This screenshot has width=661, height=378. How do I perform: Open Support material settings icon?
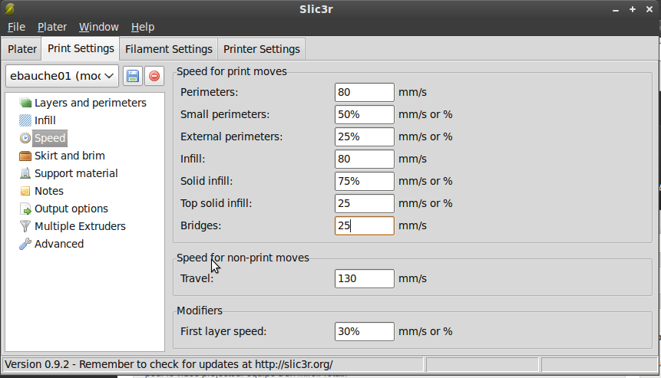(25, 173)
